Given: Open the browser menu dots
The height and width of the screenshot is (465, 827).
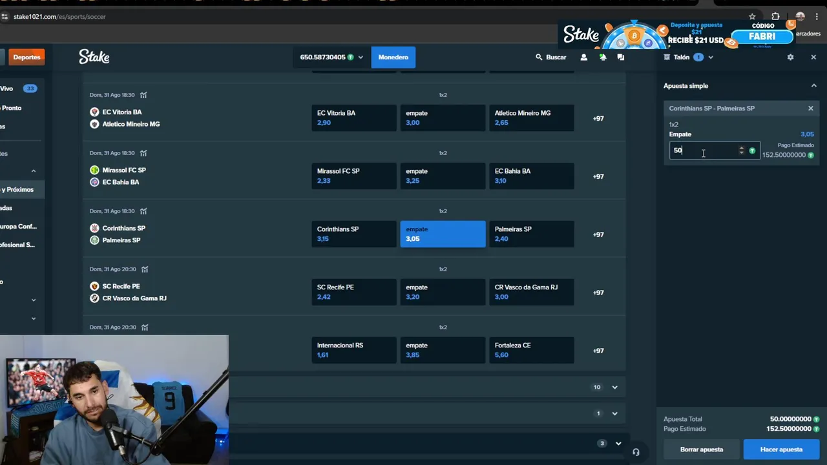Looking at the screenshot, I should point(817,17).
